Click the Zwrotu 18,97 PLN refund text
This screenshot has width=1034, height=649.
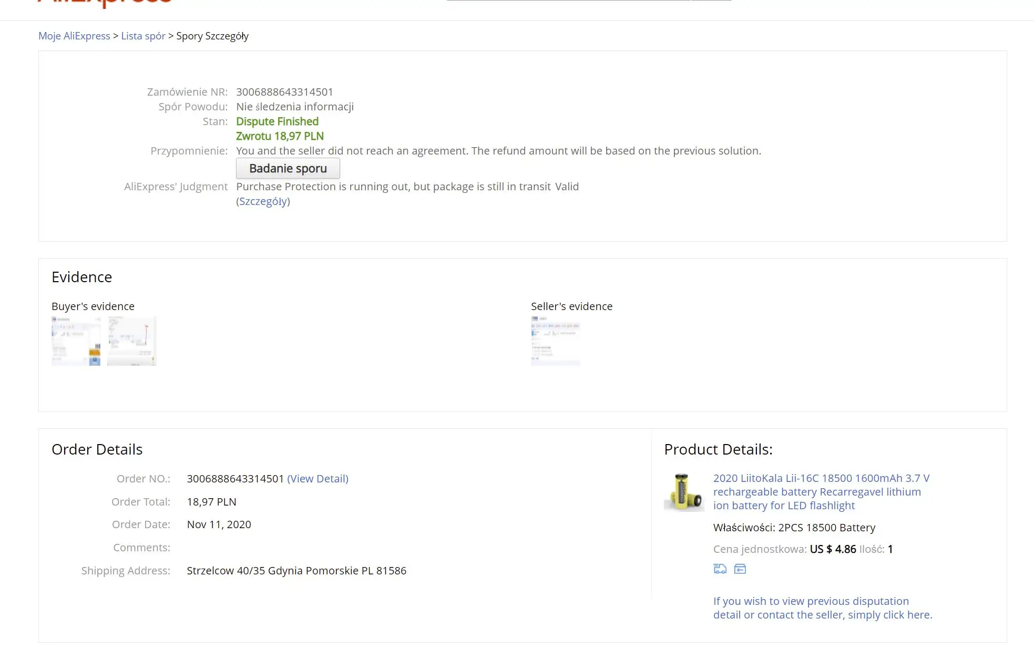(280, 136)
